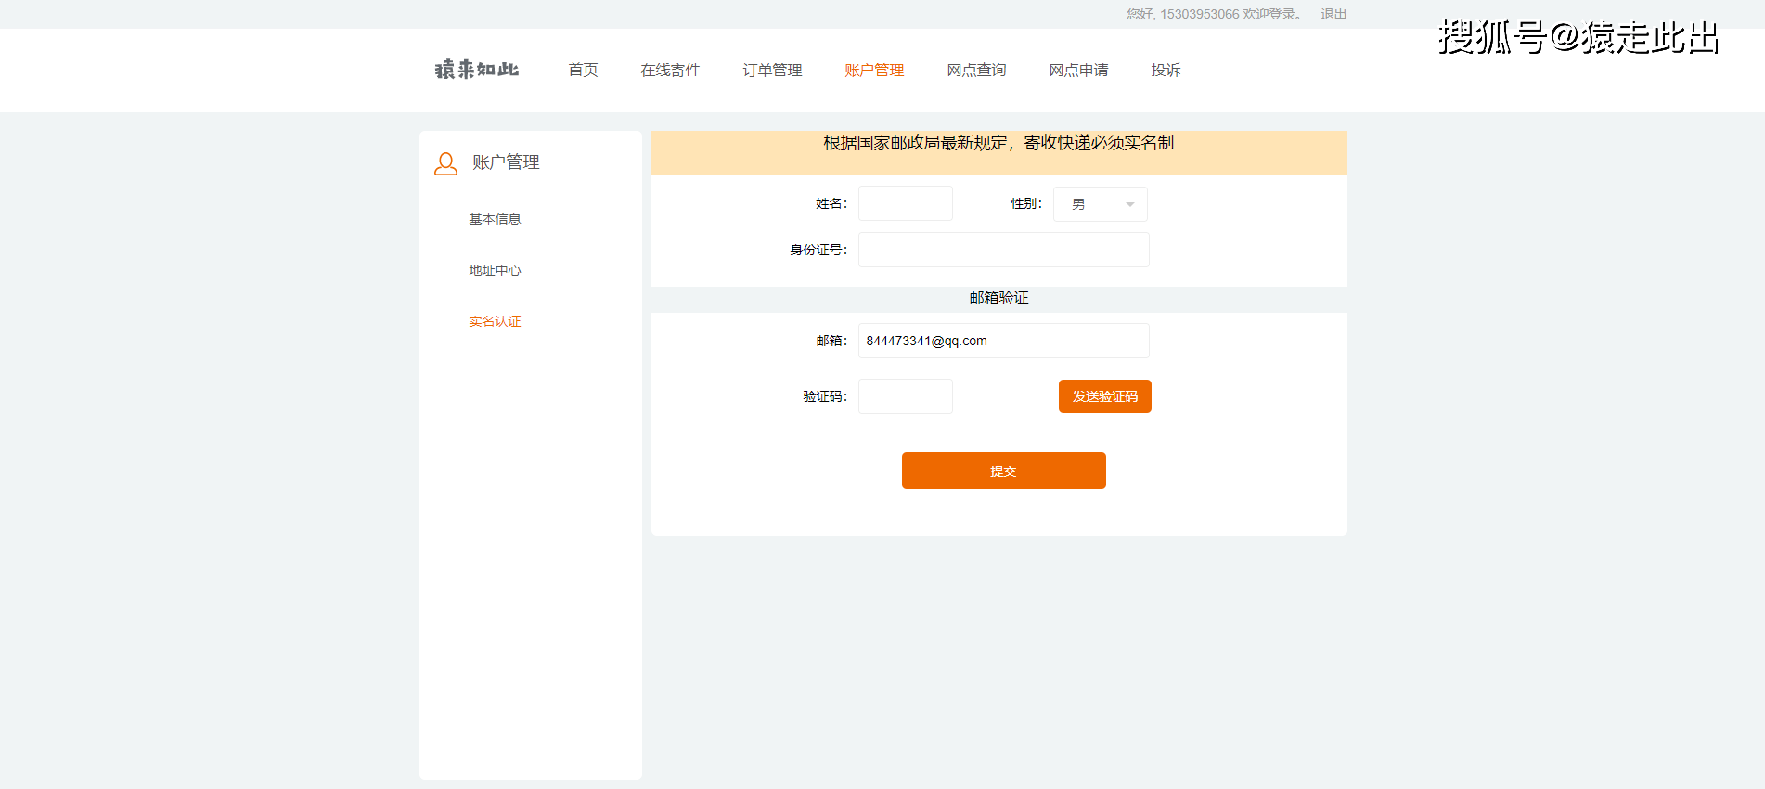Open 地址中心 in the sidebar
The height and width of the screenshot is (789, 1765).
pos(495,270)
